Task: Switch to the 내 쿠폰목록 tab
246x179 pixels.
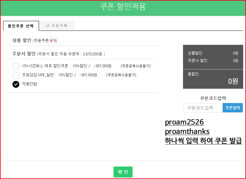Action: coord(56,26)
